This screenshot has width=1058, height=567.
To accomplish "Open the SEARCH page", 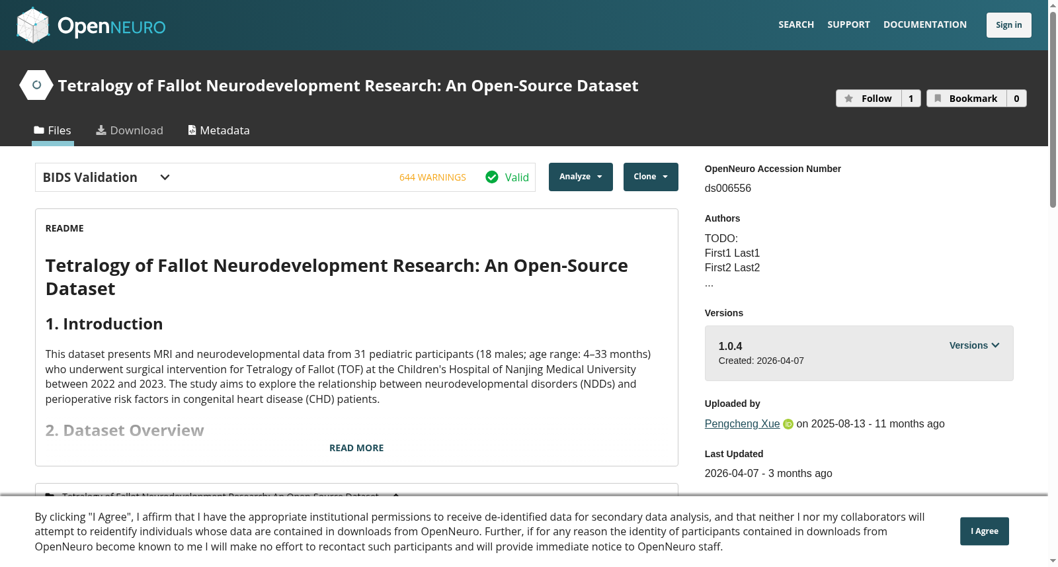I will 795,24.
